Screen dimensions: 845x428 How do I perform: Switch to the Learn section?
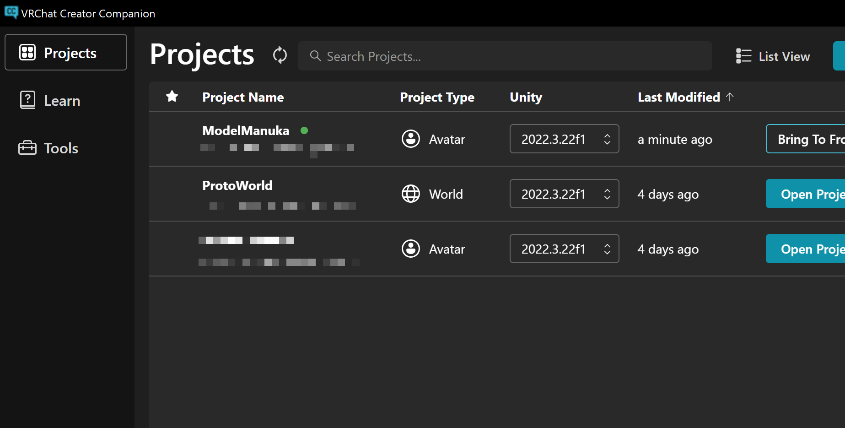point(50,100)
